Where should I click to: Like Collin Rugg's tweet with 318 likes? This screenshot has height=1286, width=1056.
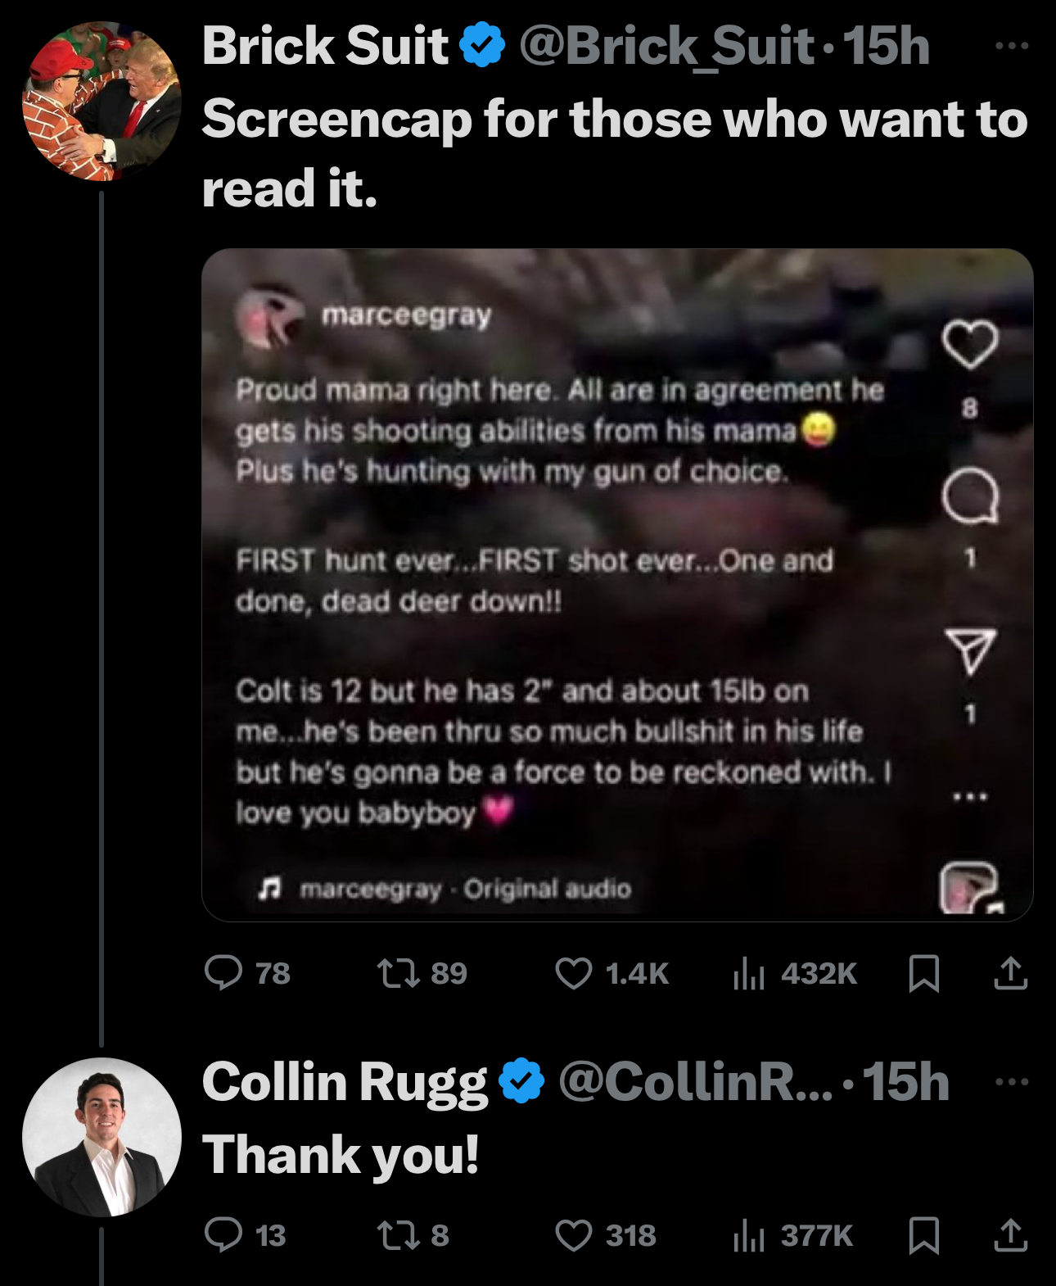point(573,1235)
